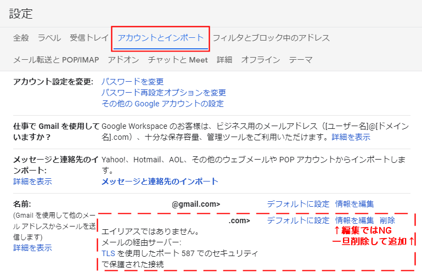This screenshot has width=422, height=272.
Task: Open パスワード再設定オプションを変更 link
Action: [164, 93]
